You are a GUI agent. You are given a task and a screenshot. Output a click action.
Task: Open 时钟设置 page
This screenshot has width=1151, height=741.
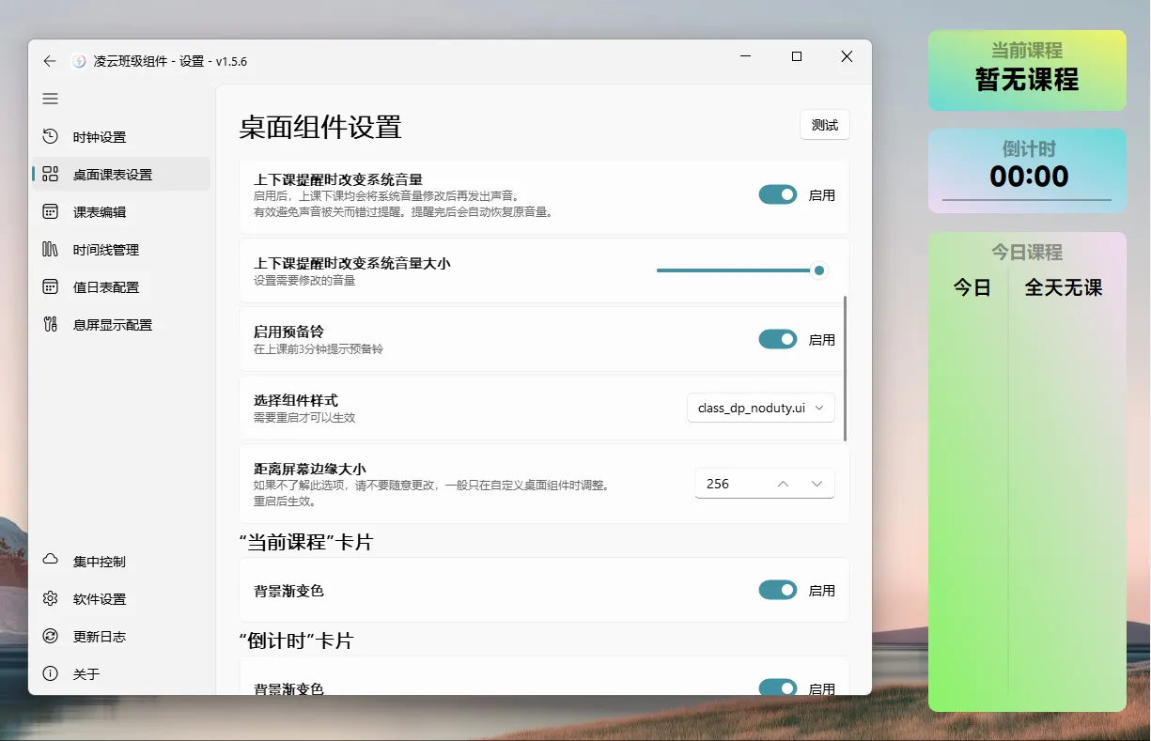click(x=121, y=137)
